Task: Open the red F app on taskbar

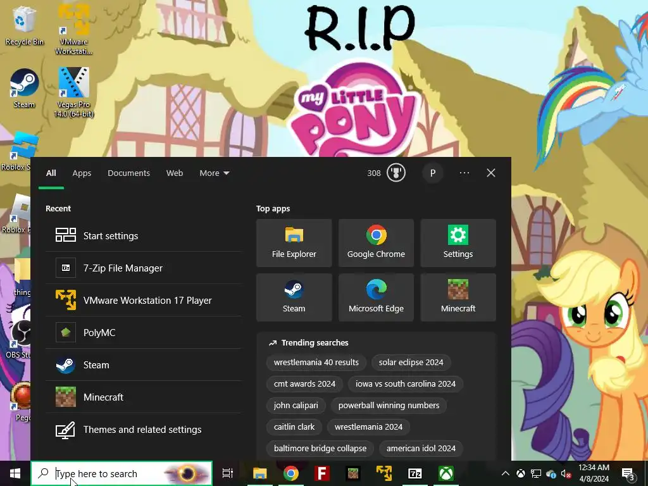Action: 322,473
